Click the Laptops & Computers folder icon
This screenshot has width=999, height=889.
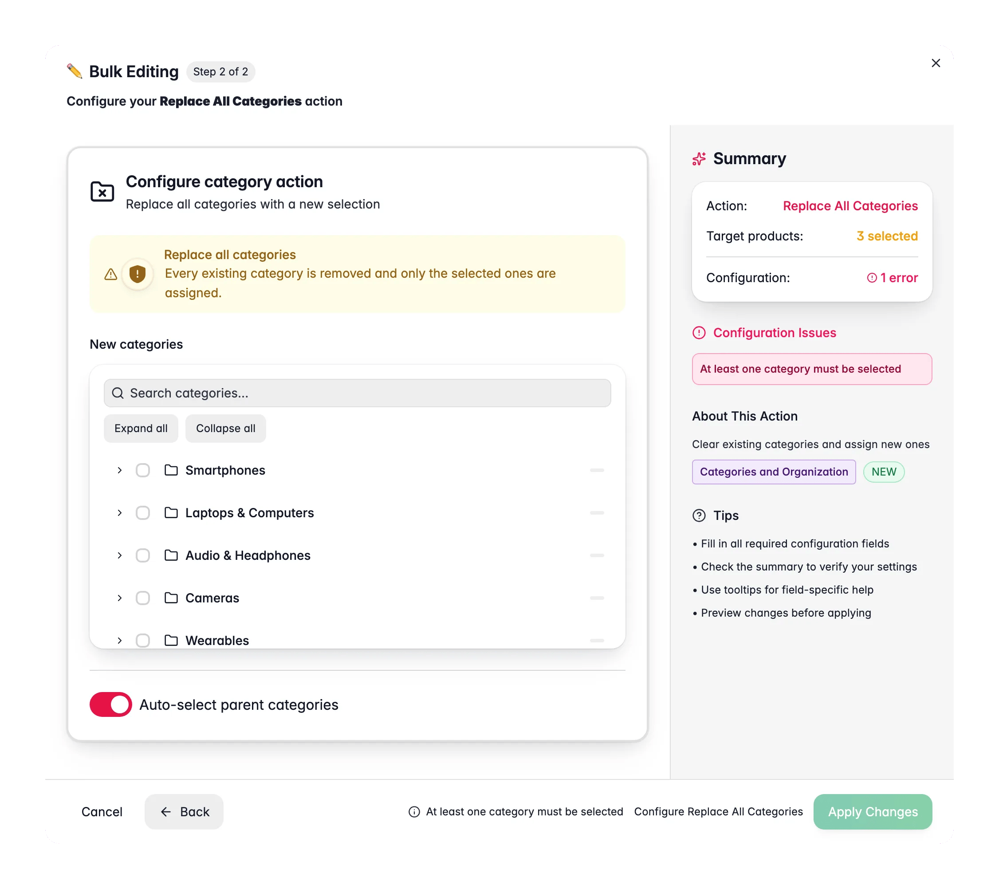coord(171,513)
